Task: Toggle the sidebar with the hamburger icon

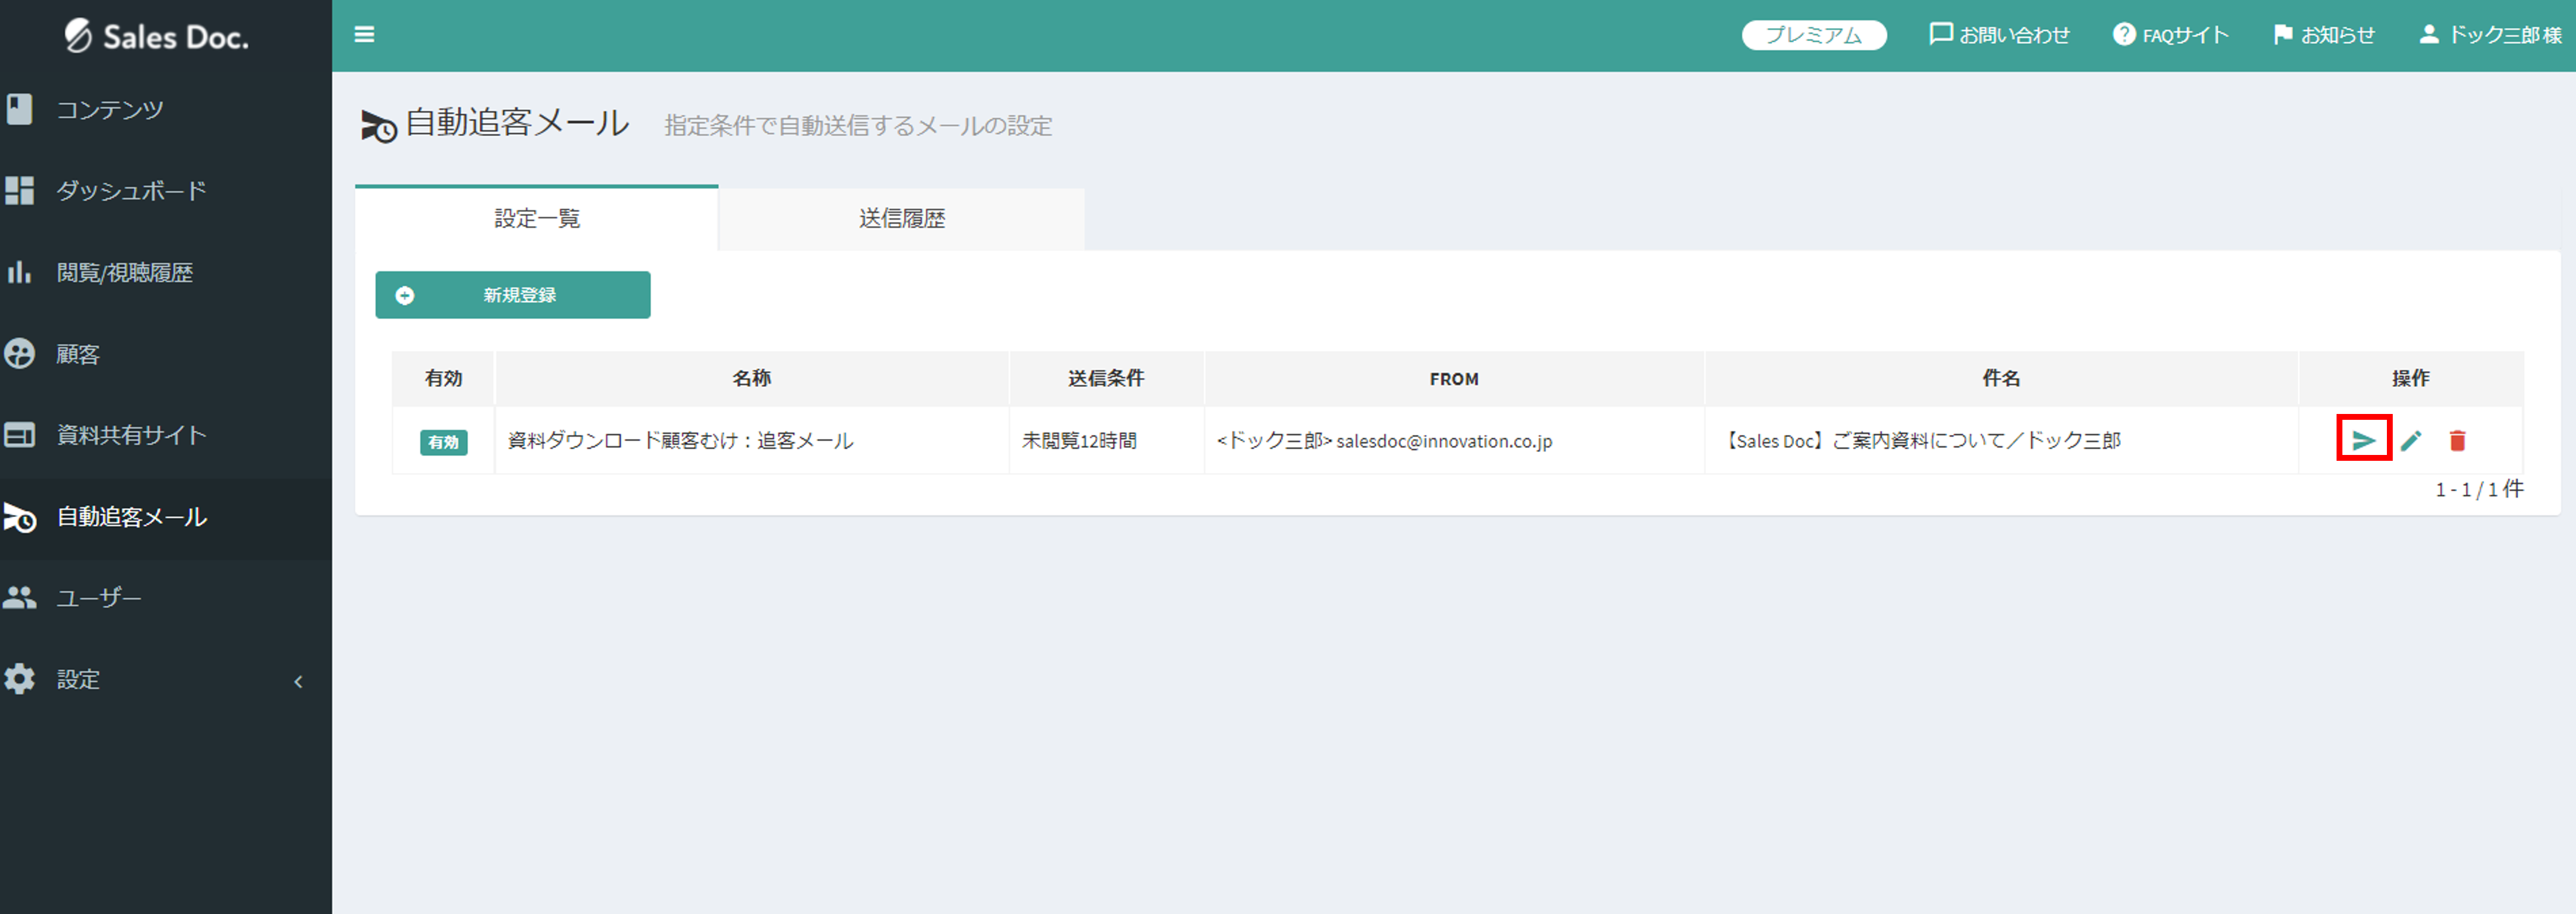Action: (364, 34)
